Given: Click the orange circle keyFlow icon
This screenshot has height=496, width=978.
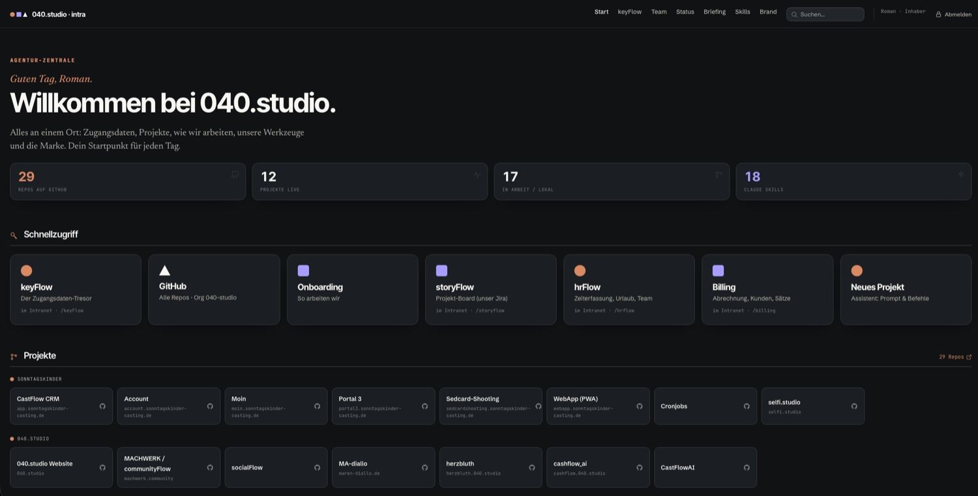Looking at the screenshot, I should [26, 270].
